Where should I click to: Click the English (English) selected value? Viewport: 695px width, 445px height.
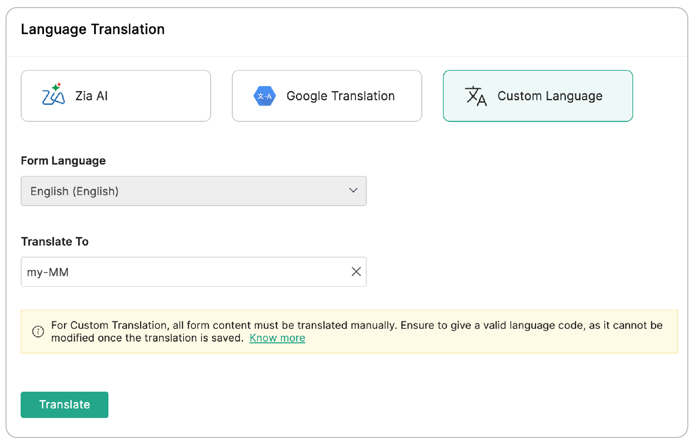[75, 191]
